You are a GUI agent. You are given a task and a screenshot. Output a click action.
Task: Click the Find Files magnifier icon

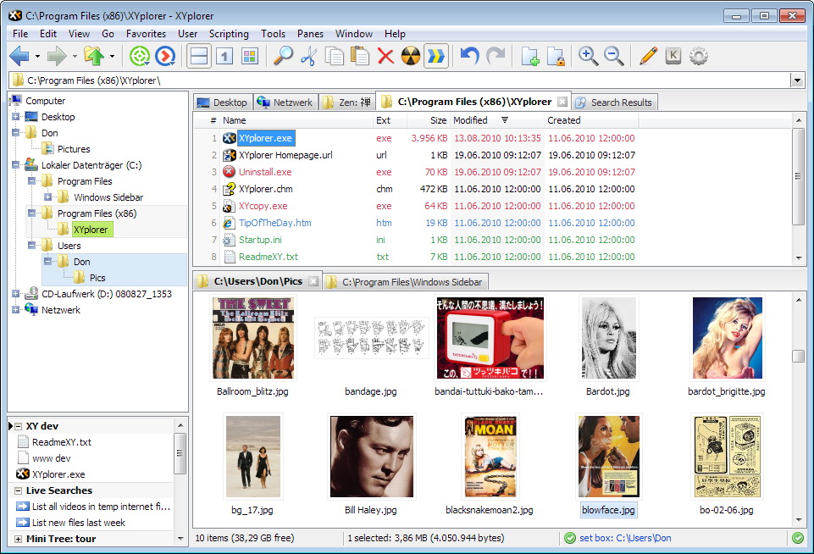(x=282, y=56)
